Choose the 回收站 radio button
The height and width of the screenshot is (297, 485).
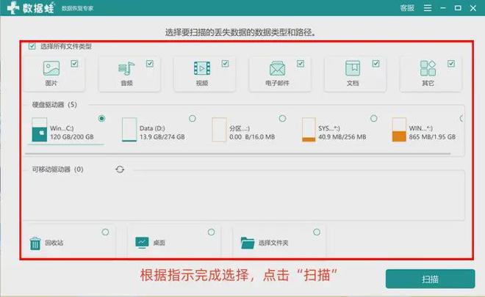105,232
